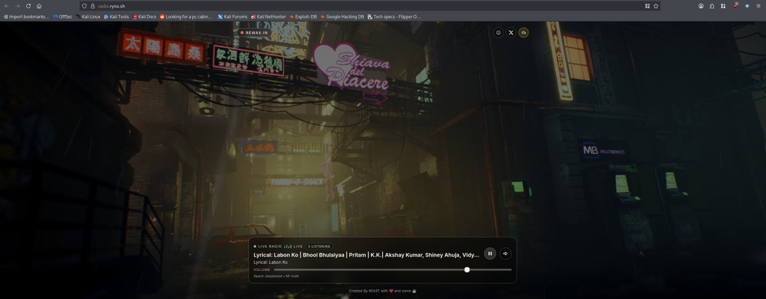Open the Google Hacking DB bookmark
The height and width of the screenshot is (299, 766).
[342, 17]
